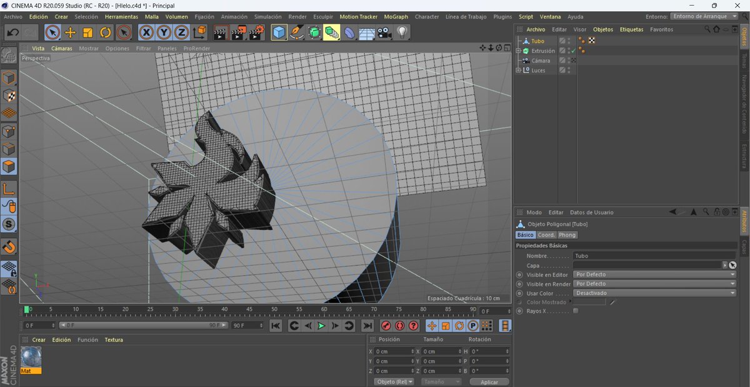Image resolution: width=750 pixels, height=387 pixels.
Task: Enable Rayos X checkbox
Action: coord(576,311)
